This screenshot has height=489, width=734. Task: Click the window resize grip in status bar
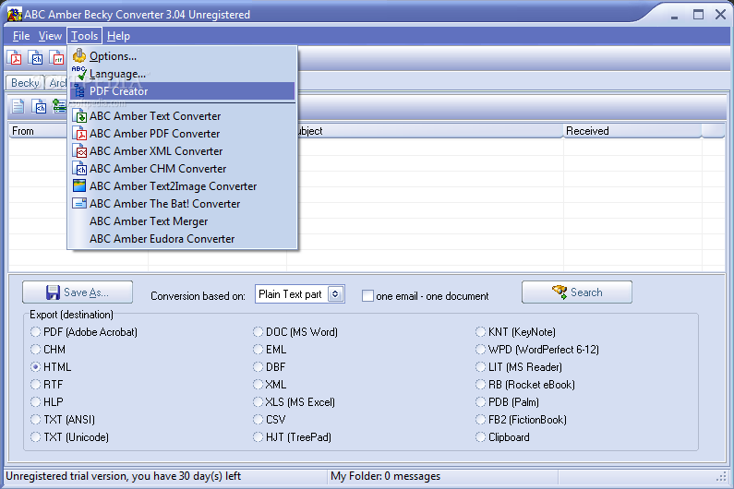point(721,477)
